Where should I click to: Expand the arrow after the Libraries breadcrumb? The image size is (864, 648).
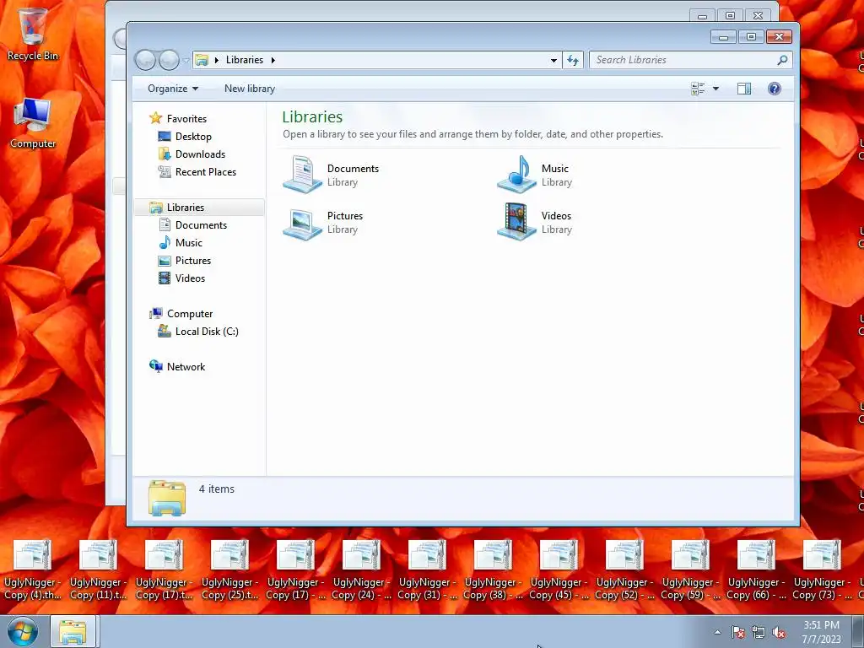(x=273, y=60)
